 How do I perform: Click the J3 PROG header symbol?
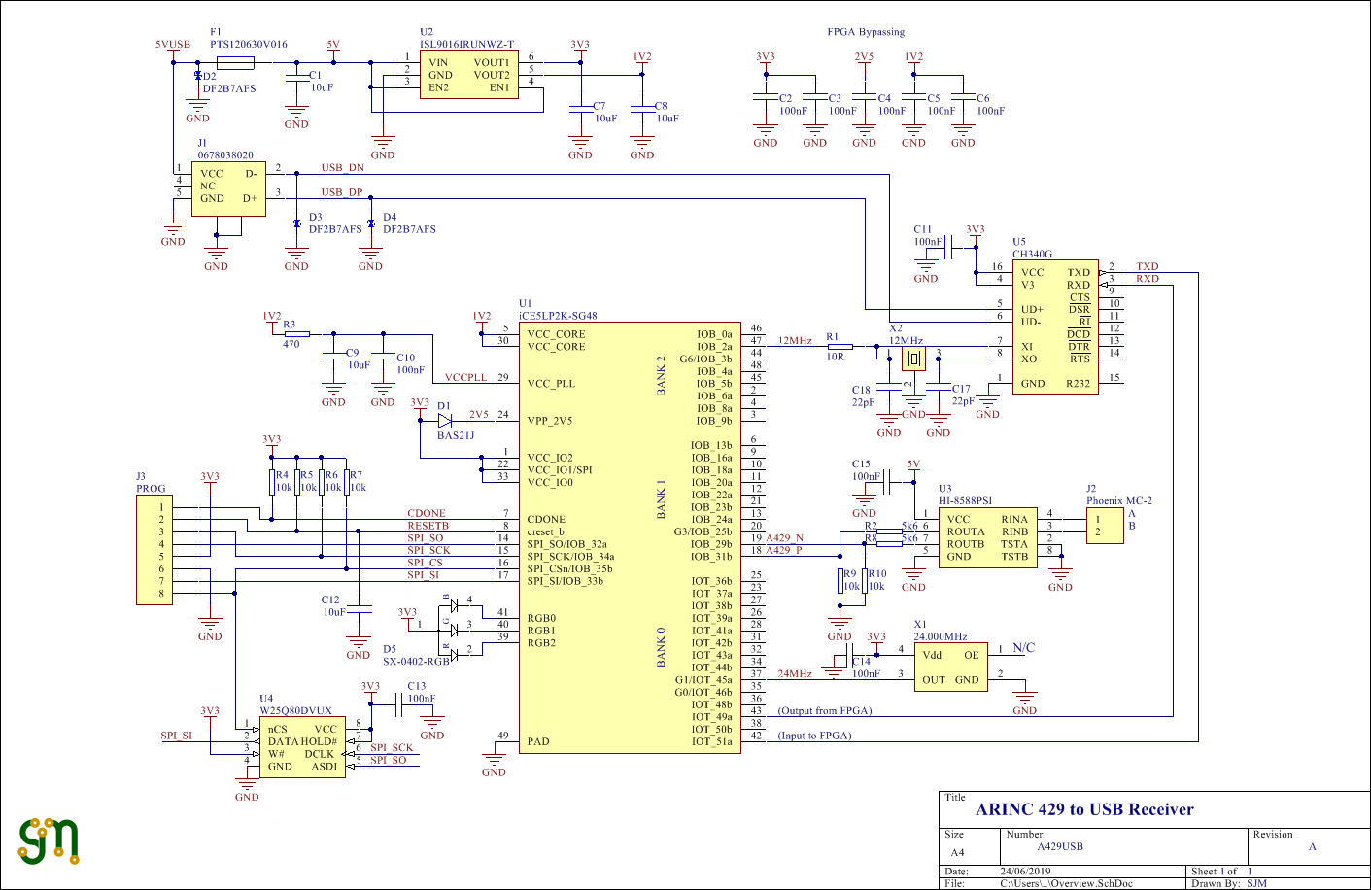click(154, 550)
